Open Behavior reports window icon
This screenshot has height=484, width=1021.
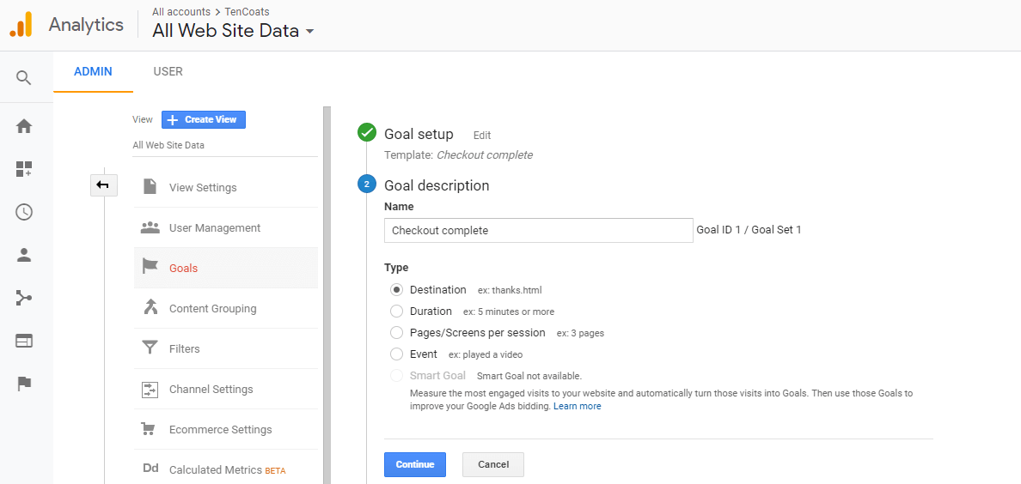[x=24, y=341]
